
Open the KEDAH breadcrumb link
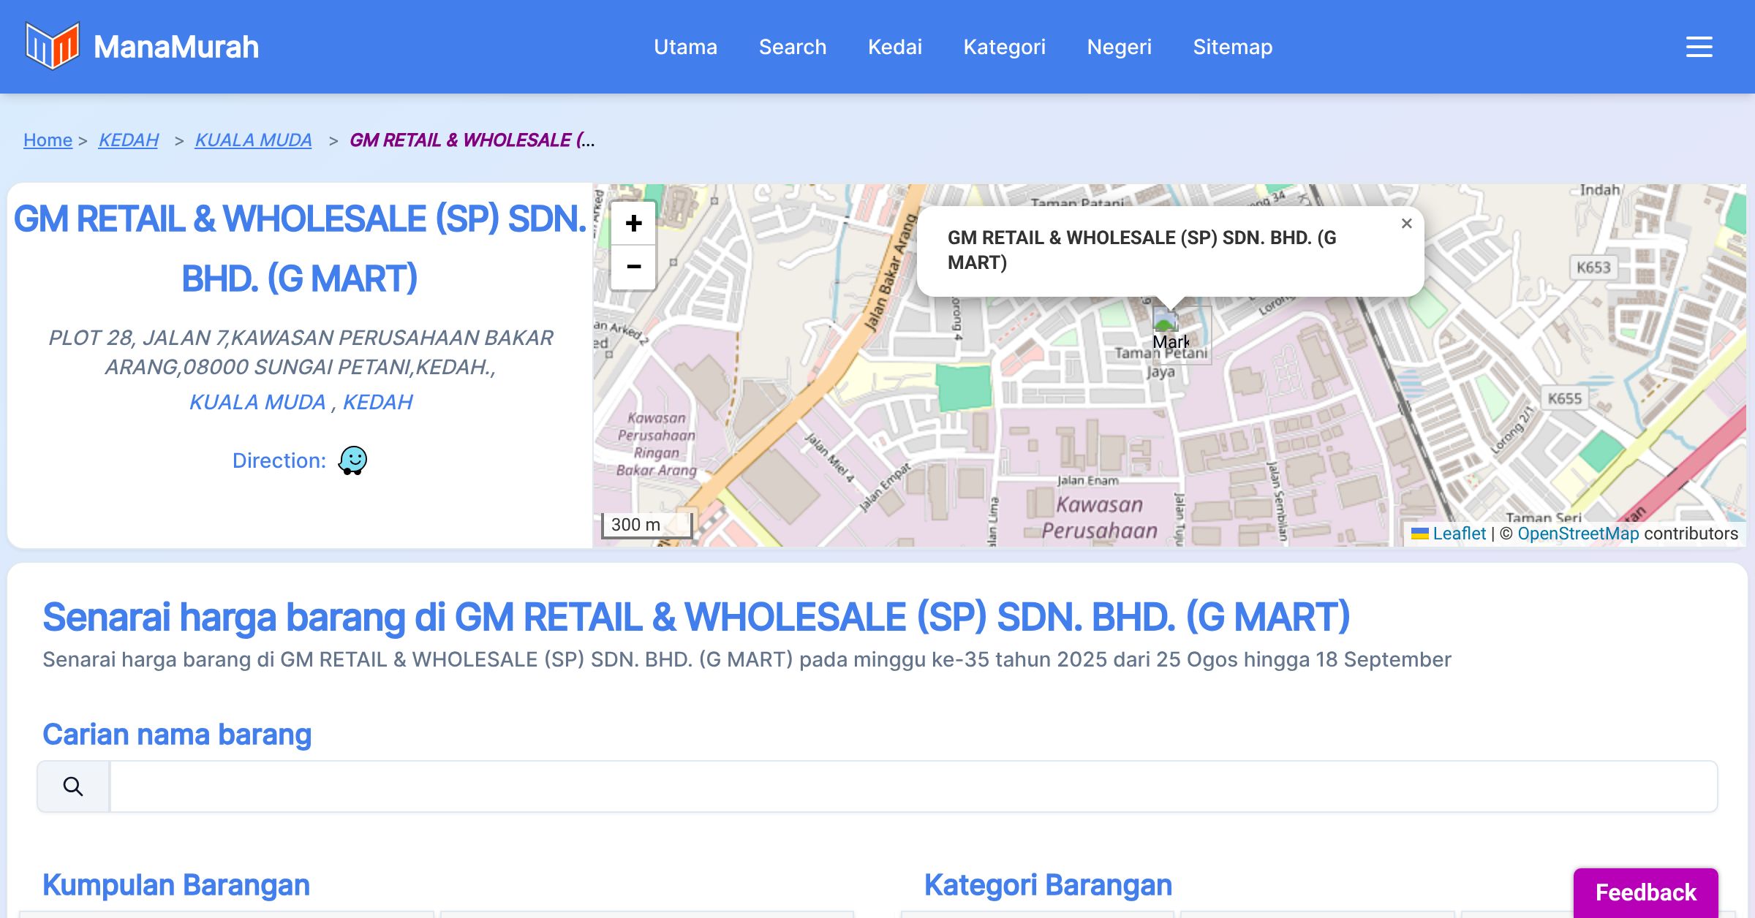coord(129,140)
